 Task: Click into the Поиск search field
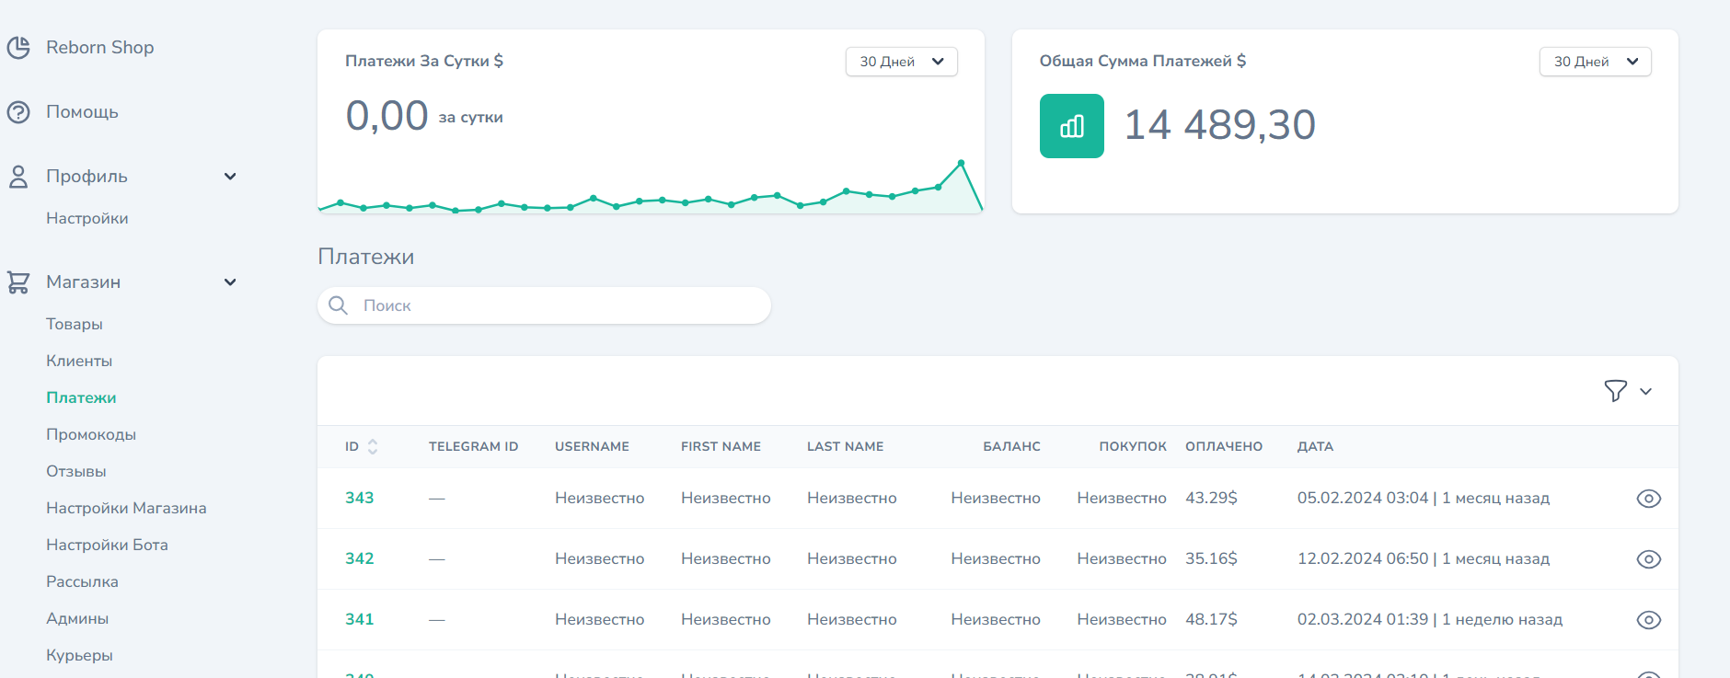pos(544,305)
